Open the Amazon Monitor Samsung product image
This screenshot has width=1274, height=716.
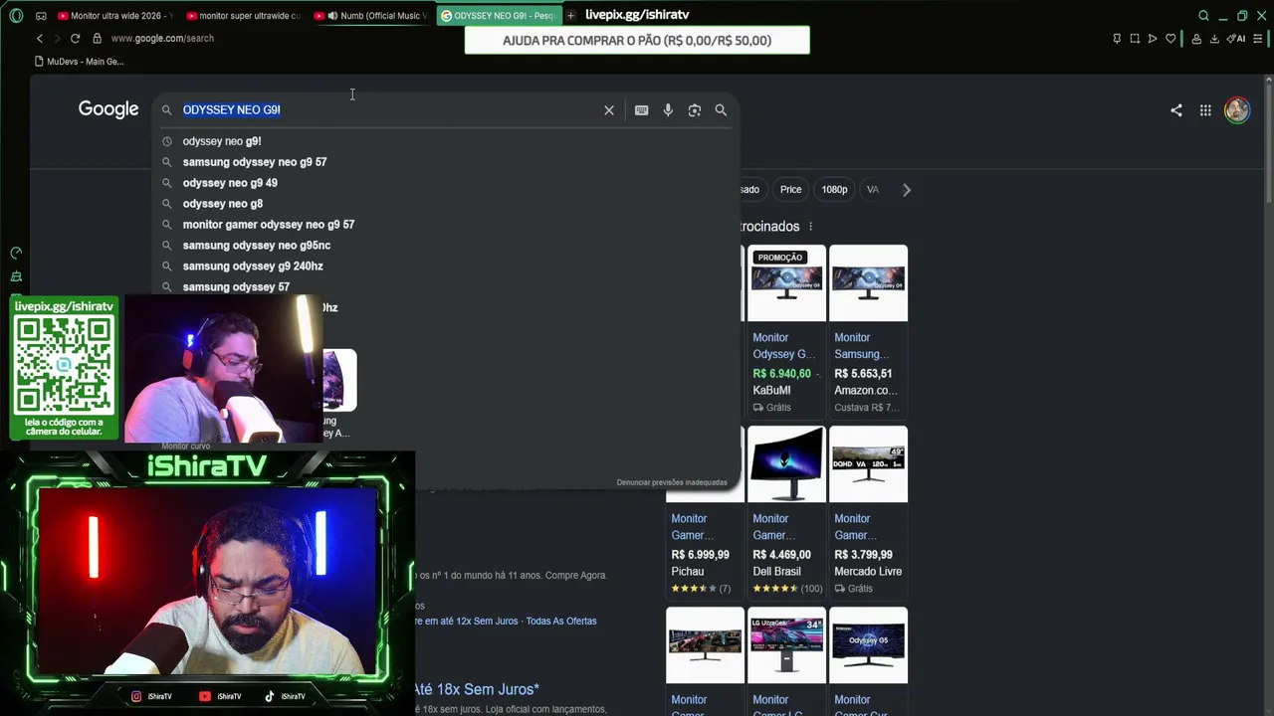(x=868, y=283)
